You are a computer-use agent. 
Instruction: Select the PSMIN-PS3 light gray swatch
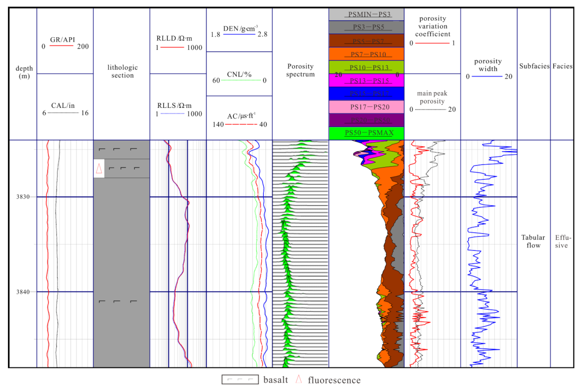[366, 14]
